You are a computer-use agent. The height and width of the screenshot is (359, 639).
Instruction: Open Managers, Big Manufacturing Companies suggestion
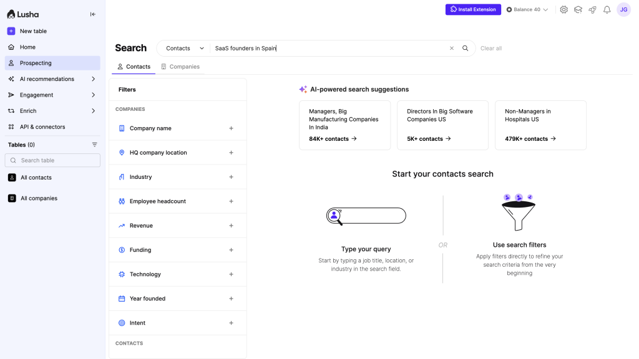(x=344, y=125)
